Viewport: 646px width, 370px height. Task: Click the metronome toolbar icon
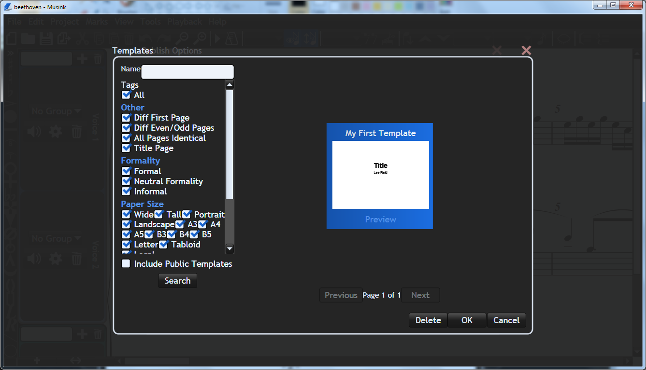click(231, 39)
